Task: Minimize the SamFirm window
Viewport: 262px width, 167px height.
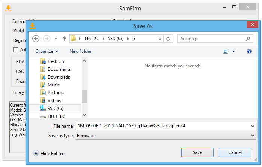Action: 224,7
